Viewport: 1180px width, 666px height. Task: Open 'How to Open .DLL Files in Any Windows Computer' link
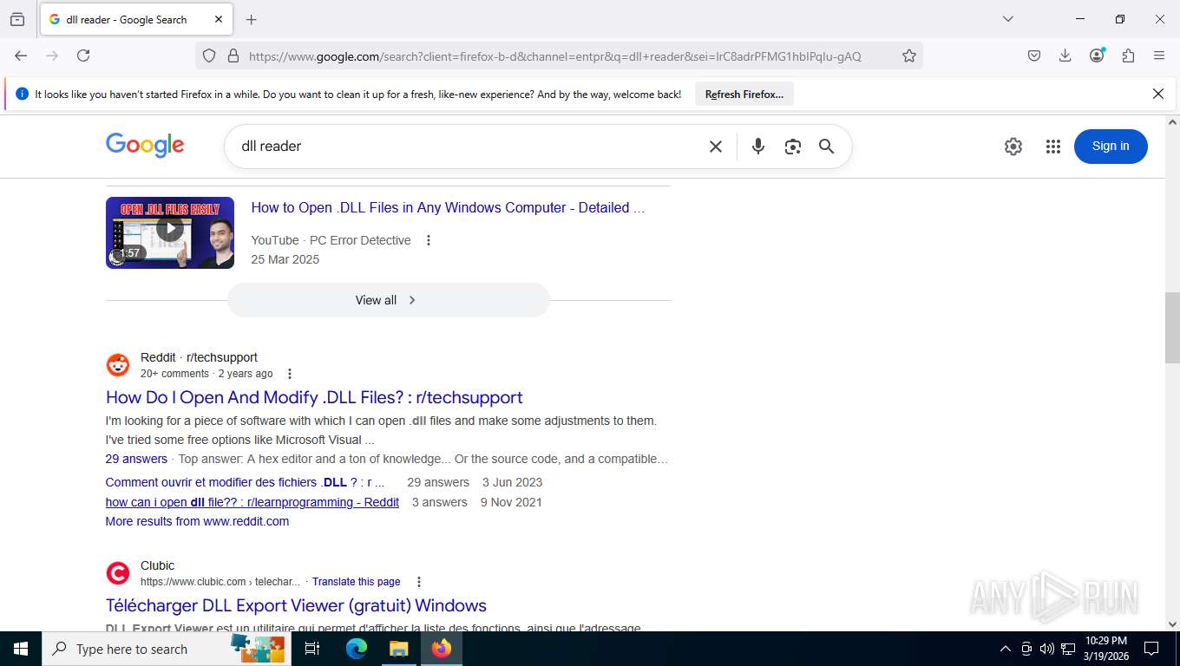coord(448,207)
